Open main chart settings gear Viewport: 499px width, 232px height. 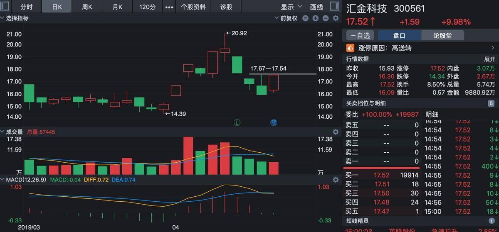click(x=335, y=18)
